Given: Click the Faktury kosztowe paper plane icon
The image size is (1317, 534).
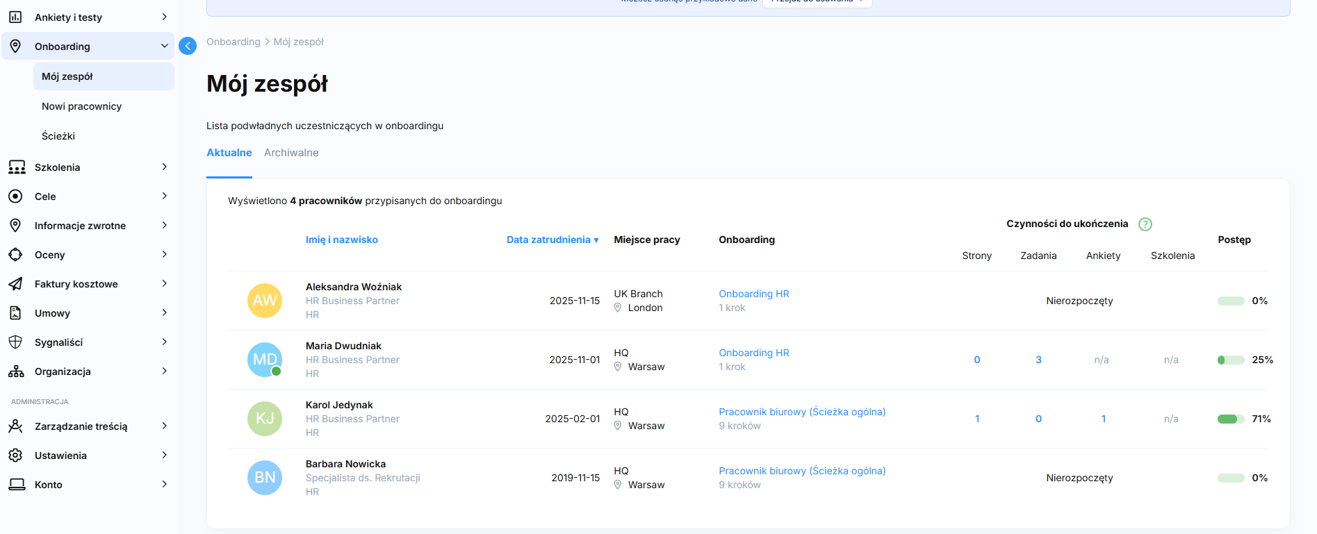Looking at the screenshot, I should pyautogui.click(x=15, y=284).
